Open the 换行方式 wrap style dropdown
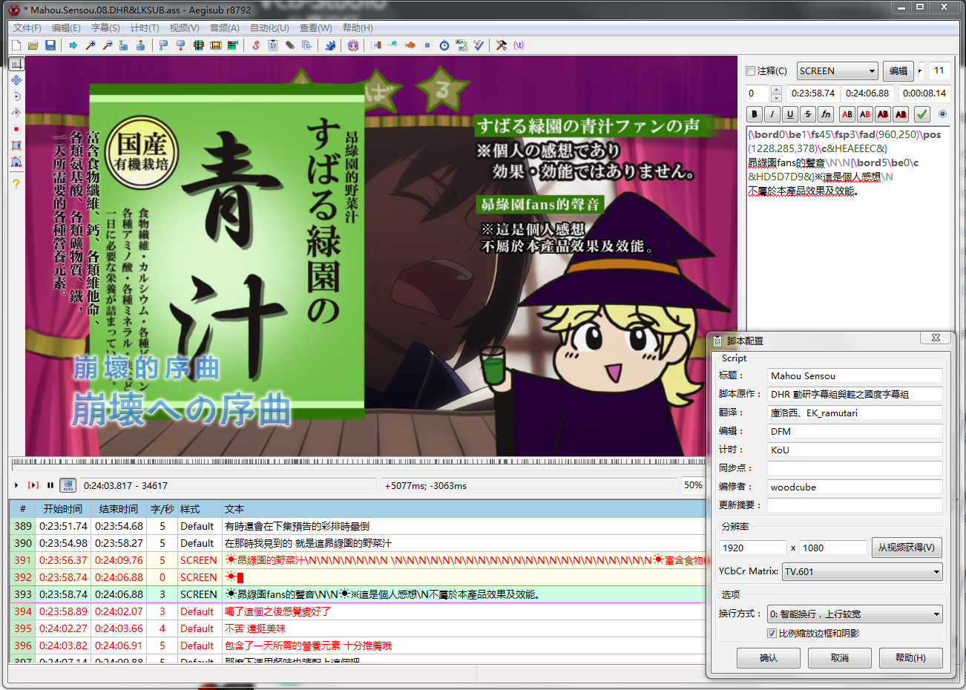The height and width of the screenshot is (690, 966). [x=855, y=614]
